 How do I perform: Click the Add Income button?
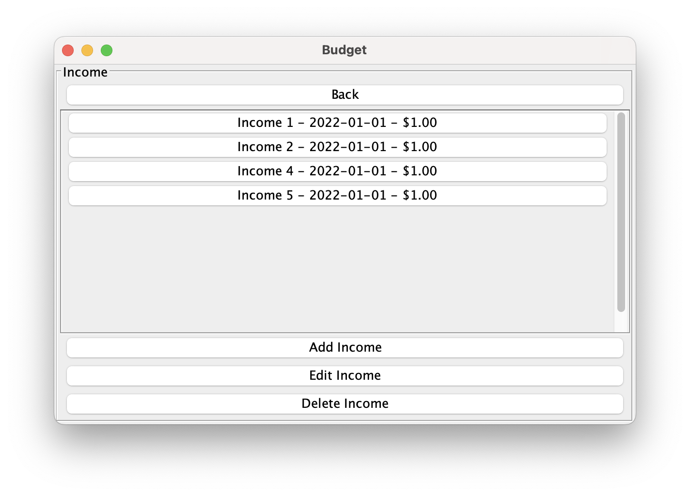tap(345, 347)
